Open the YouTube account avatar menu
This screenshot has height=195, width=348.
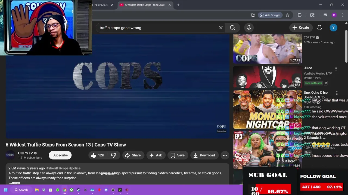[333, 28]
